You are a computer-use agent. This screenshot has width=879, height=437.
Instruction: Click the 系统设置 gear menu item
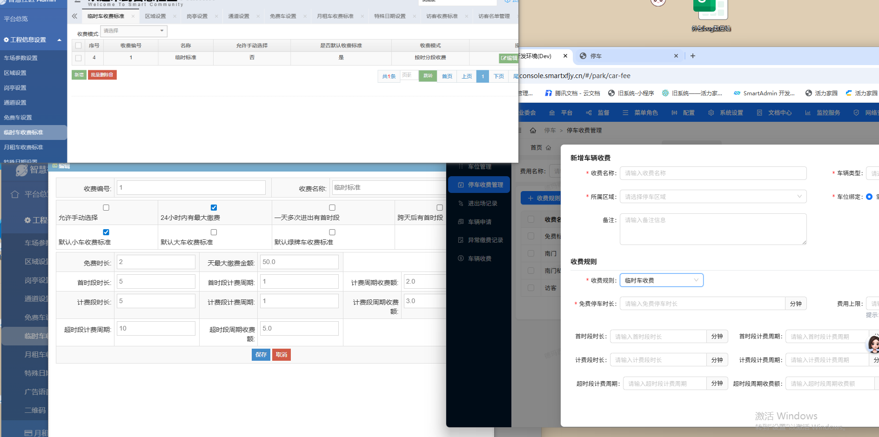[726, 113]
